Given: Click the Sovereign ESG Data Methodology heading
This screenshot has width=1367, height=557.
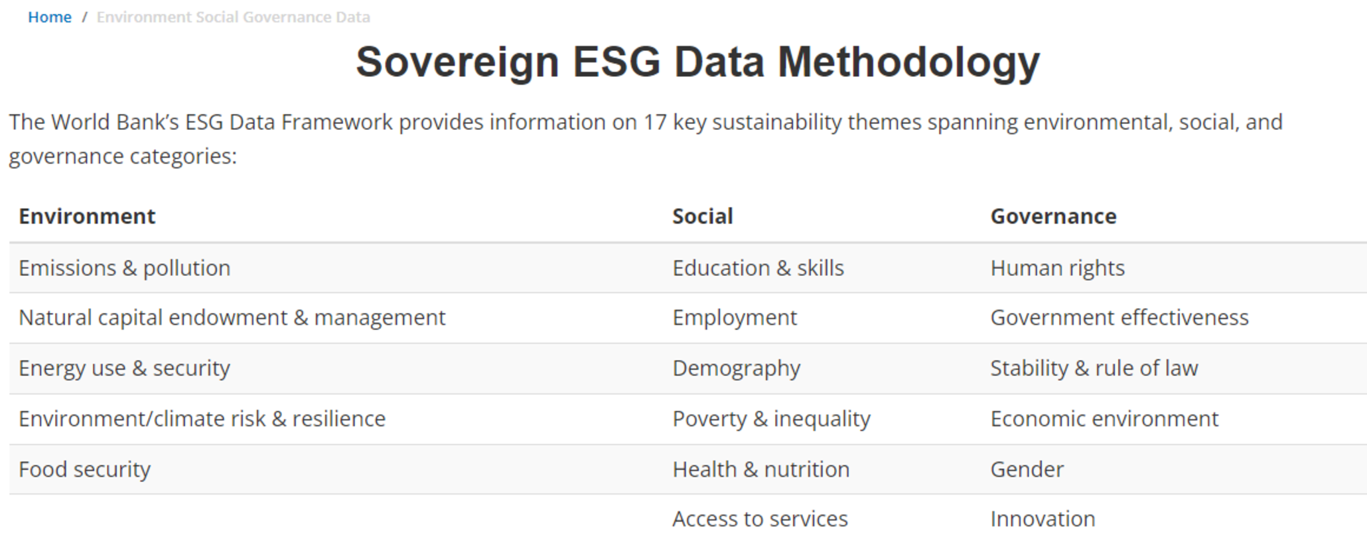Looking at the screenshot, I should point(697,62).
